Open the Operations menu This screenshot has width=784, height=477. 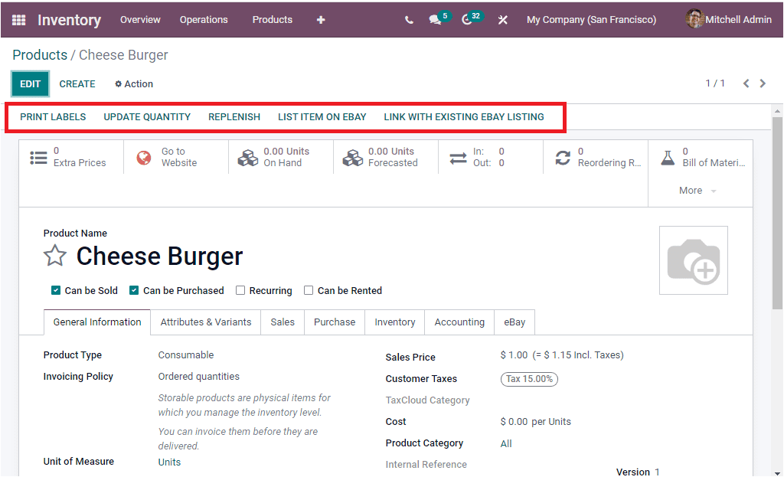tap(204, 19)
